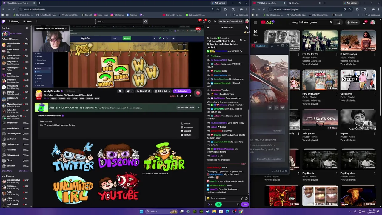The height and width of the screenshot is (215, 382).
Task: View full playlist for la la love songs
Action: pyautogui.click(x=348, y=64)
